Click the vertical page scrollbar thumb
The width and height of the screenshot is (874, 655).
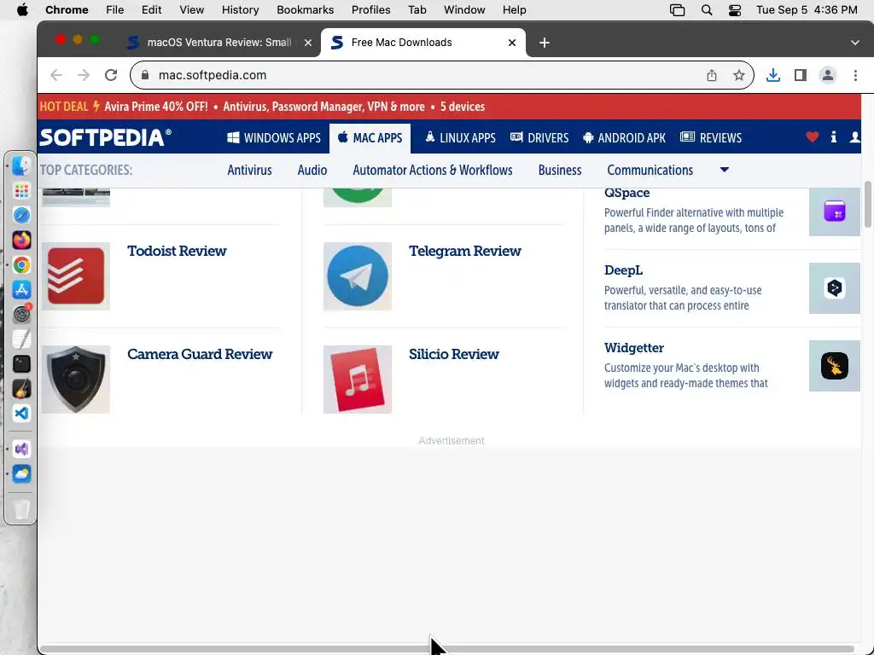point(867,204)
